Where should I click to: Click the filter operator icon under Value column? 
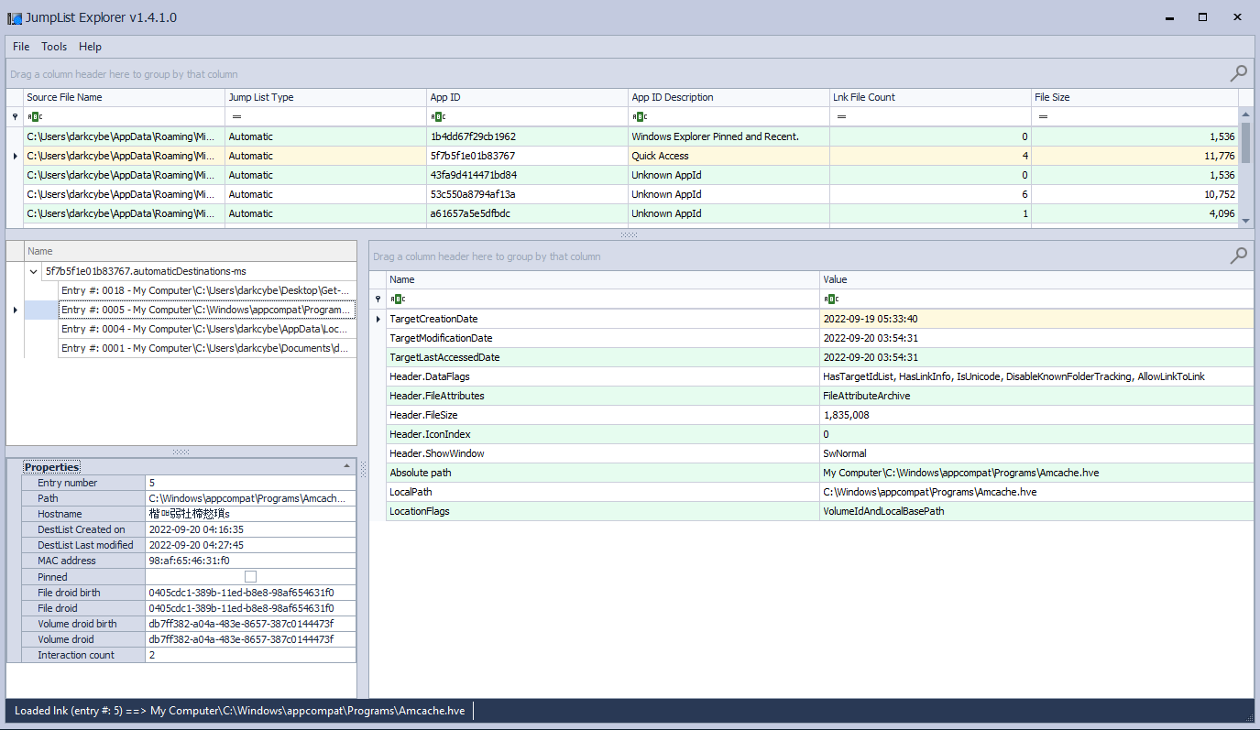click(830, 299)
